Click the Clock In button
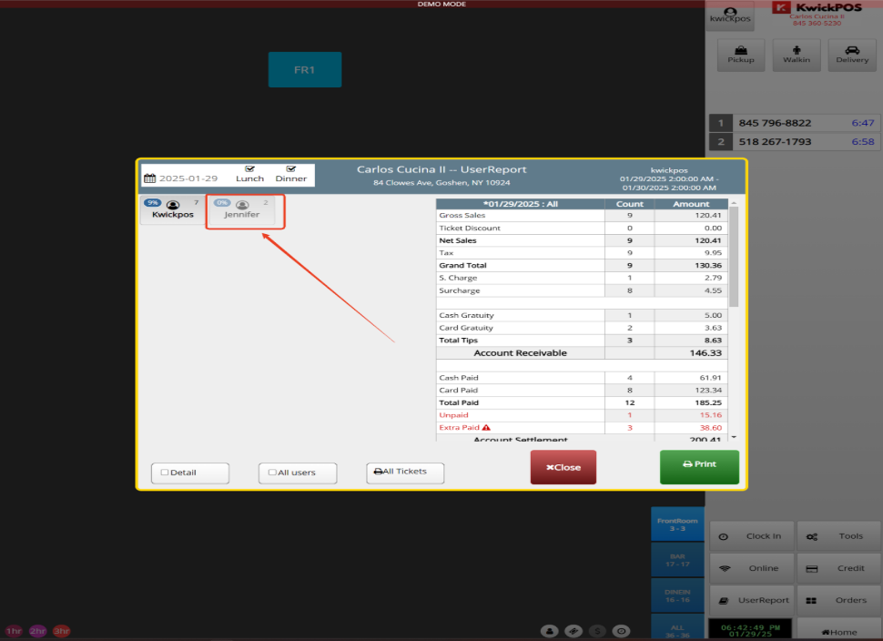 (x=752, y=536)
